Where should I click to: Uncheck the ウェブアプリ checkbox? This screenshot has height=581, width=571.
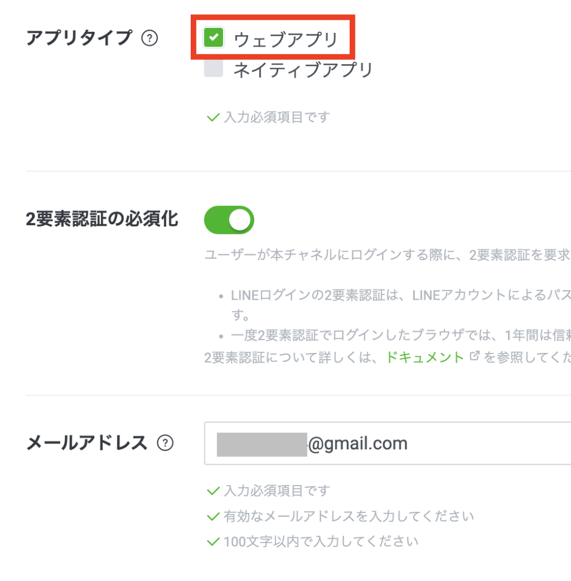pos(214,37)
